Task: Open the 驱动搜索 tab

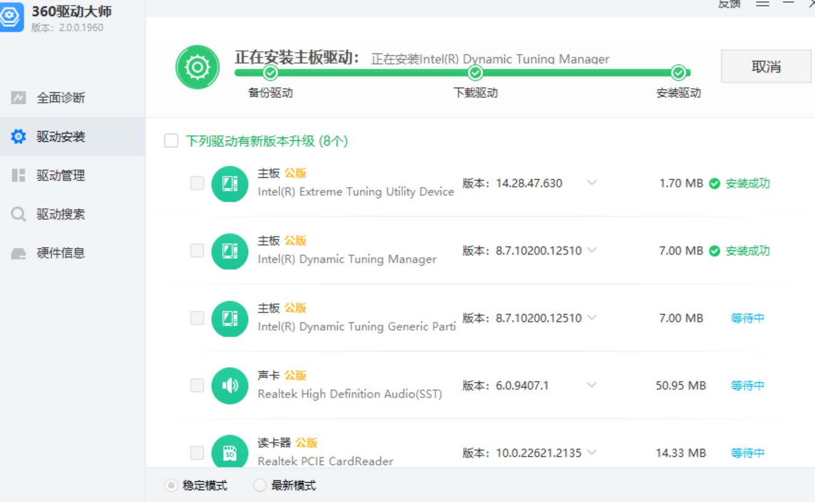Action: coord(73,214)
